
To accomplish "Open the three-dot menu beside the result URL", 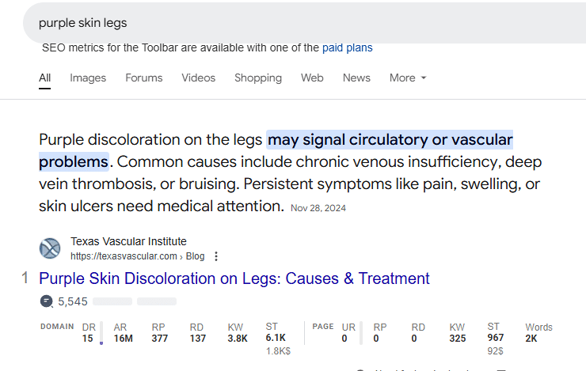I will (x=216, y=256).
